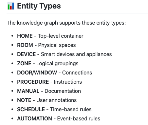Click the Entity Types heading
This screenshot has height=125, width=148.
point(39,6)
